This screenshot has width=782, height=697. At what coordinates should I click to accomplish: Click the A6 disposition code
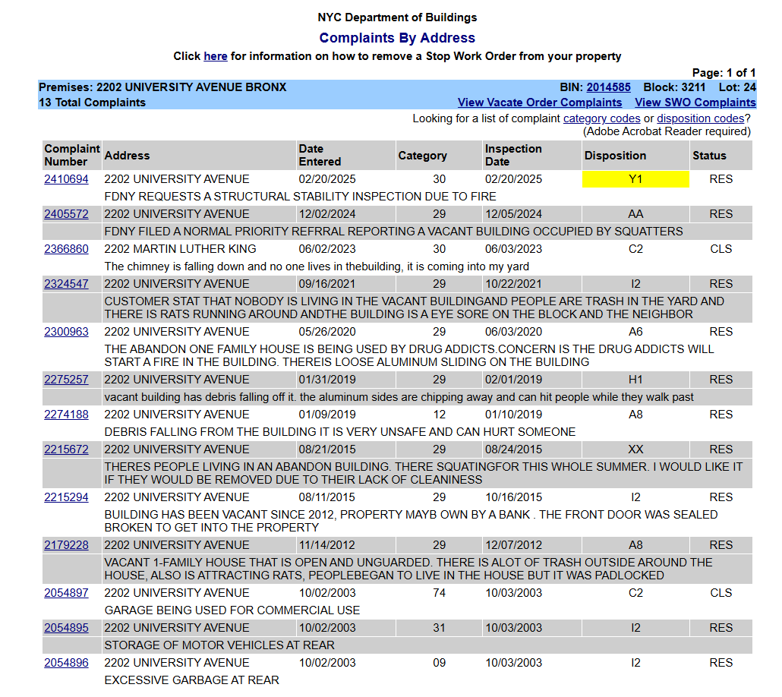(635, 332)
